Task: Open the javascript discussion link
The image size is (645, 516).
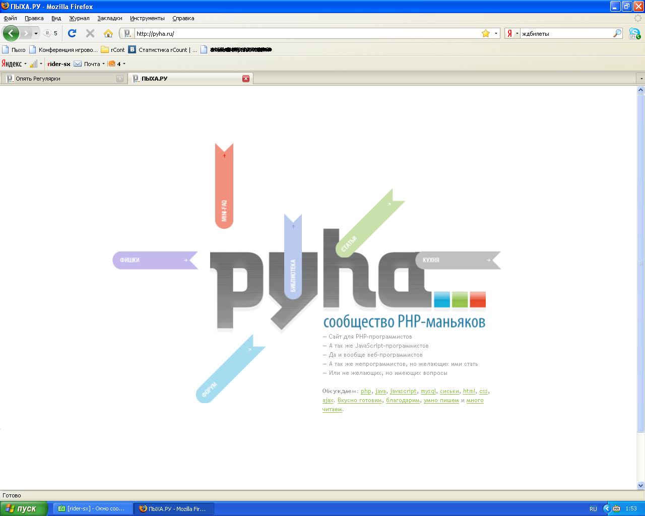Action: (x=403, y=391)
